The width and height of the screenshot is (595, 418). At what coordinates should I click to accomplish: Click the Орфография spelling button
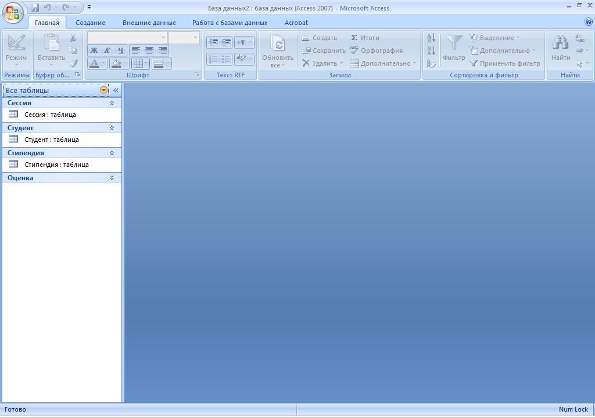376,51
